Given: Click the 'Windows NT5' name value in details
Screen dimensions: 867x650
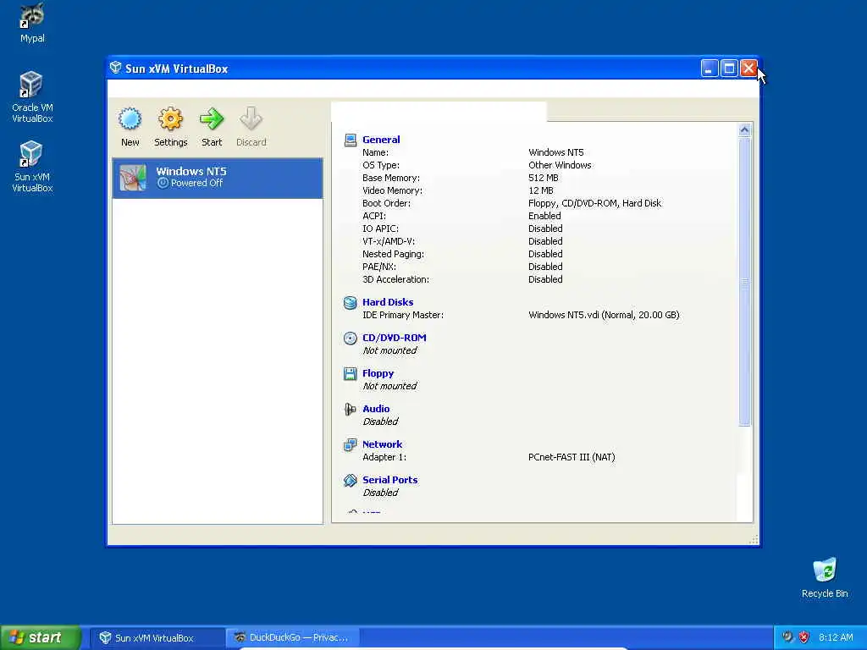Looking at the screenshot, I should (555, 152).
